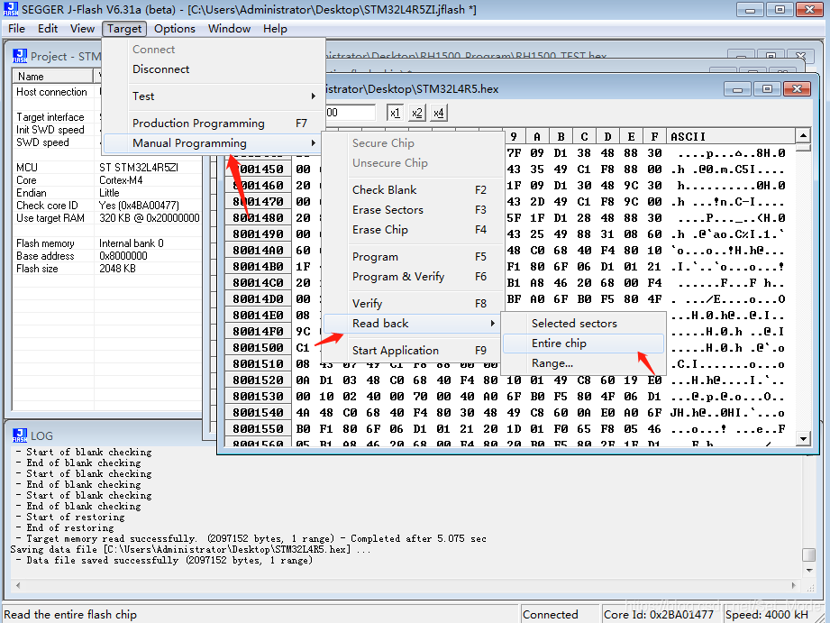Click 'Data file saved successfully' log line
This screenshot has width=830, height=623.
point(164,561)
